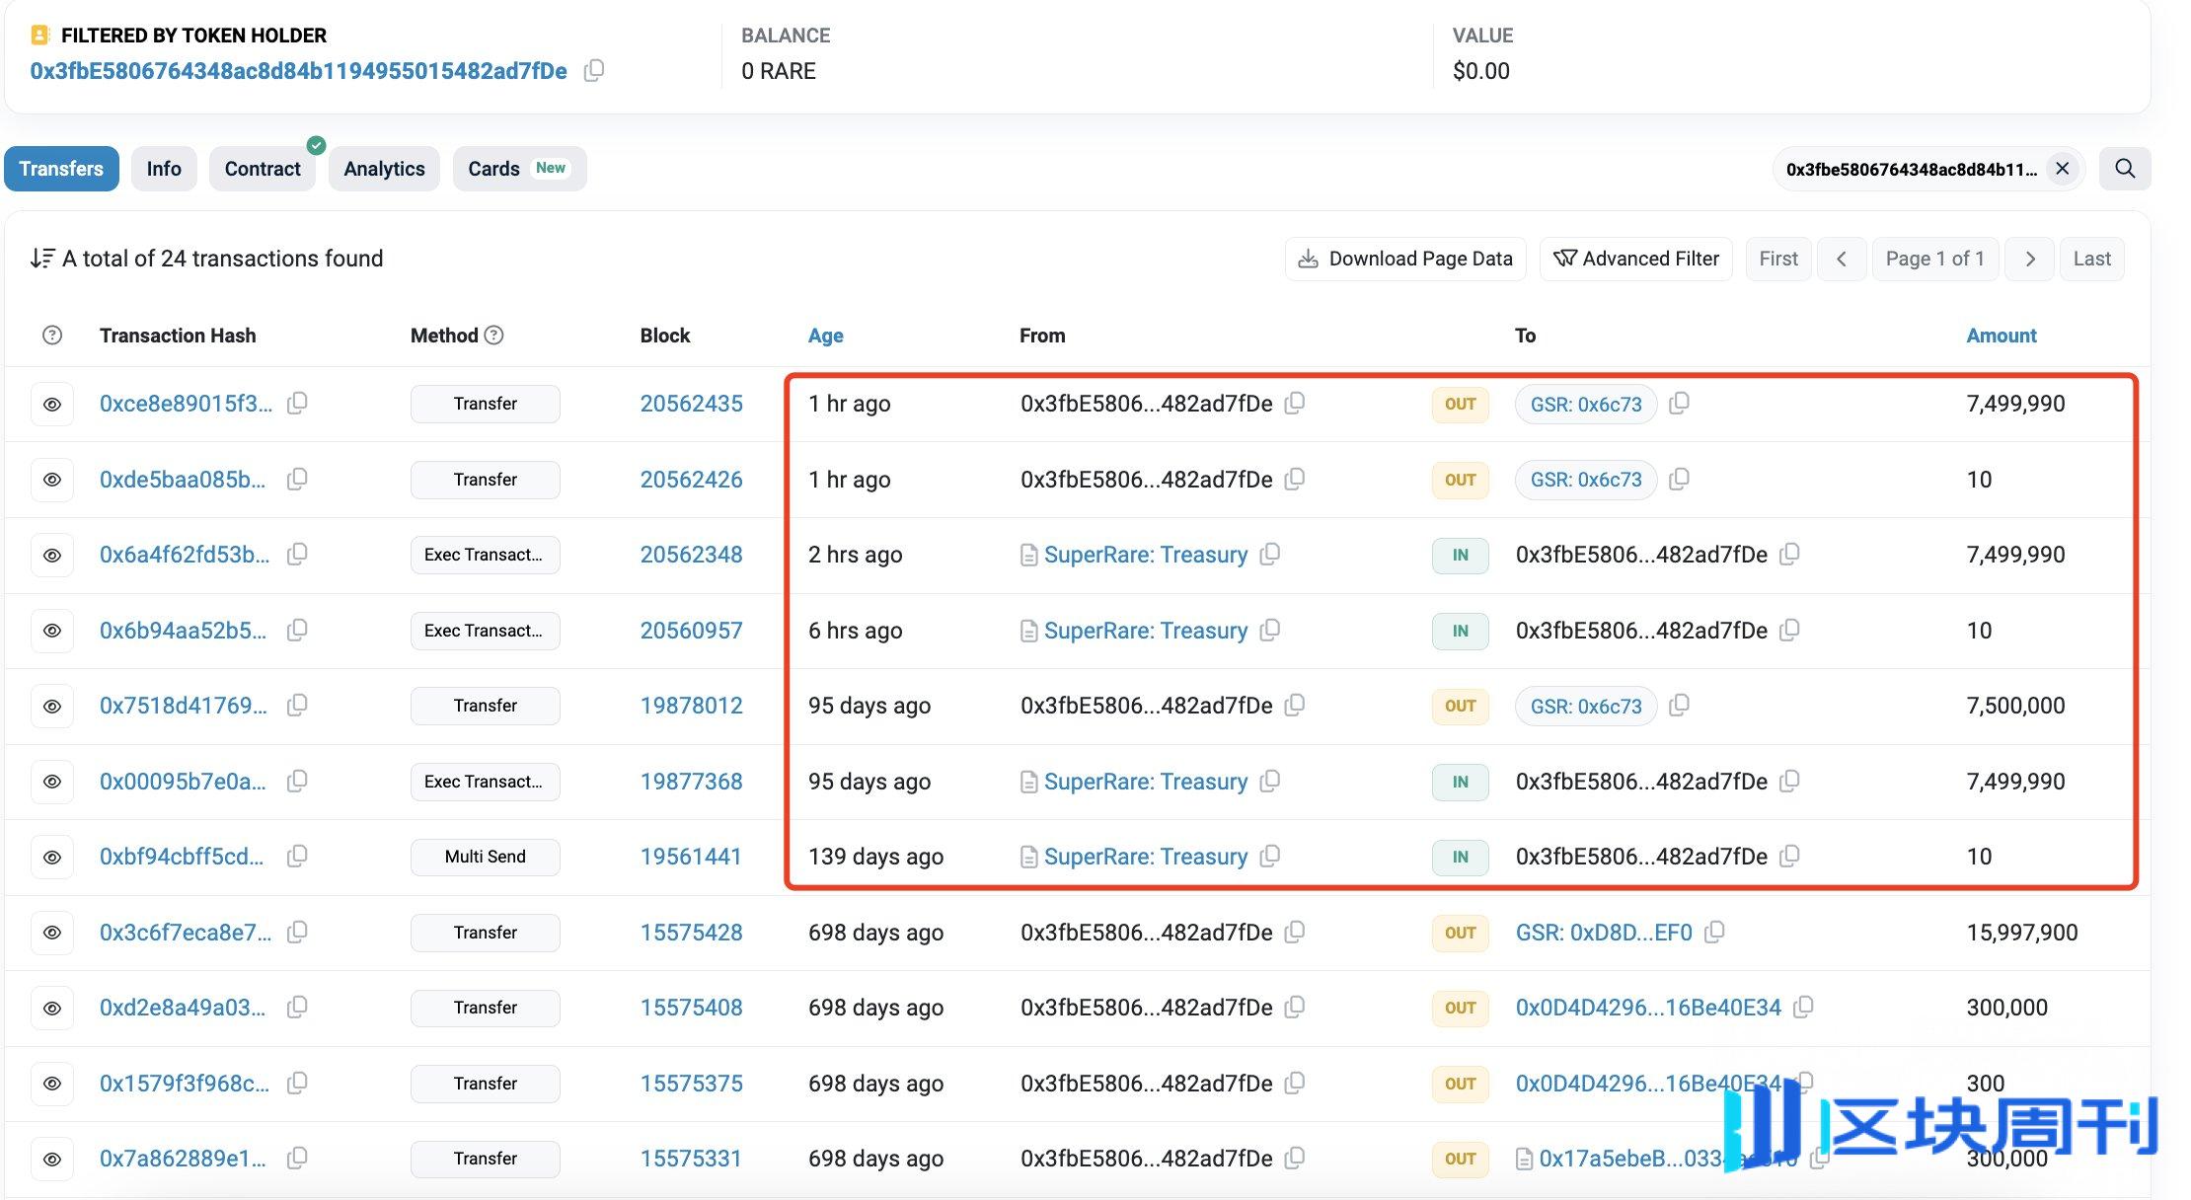This screenshot has width=2191, height=1200.
Task: Toggle eye preview for 0x6a4f62fd53b row
Action: (x=52, y=555)
